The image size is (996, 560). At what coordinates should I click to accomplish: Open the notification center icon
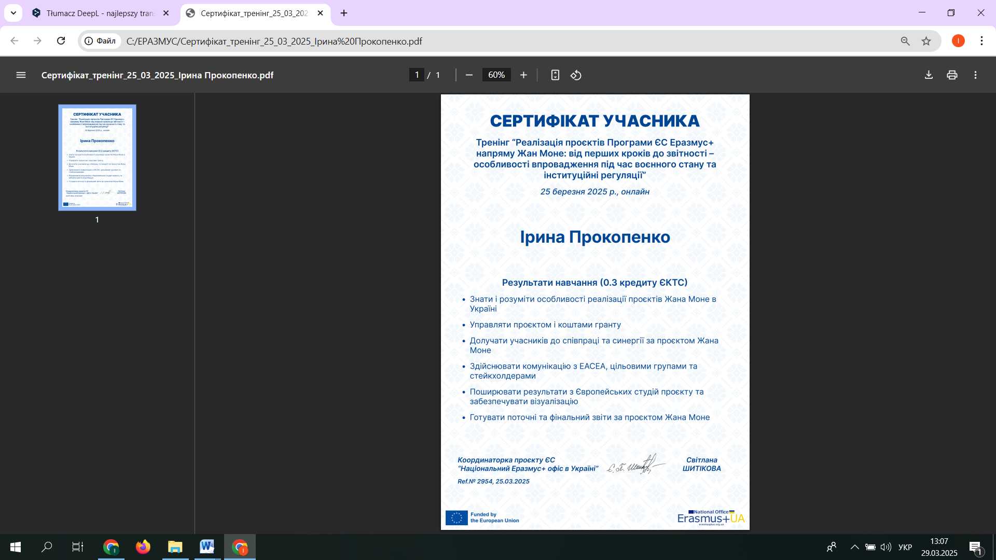[x=975, y=547]
